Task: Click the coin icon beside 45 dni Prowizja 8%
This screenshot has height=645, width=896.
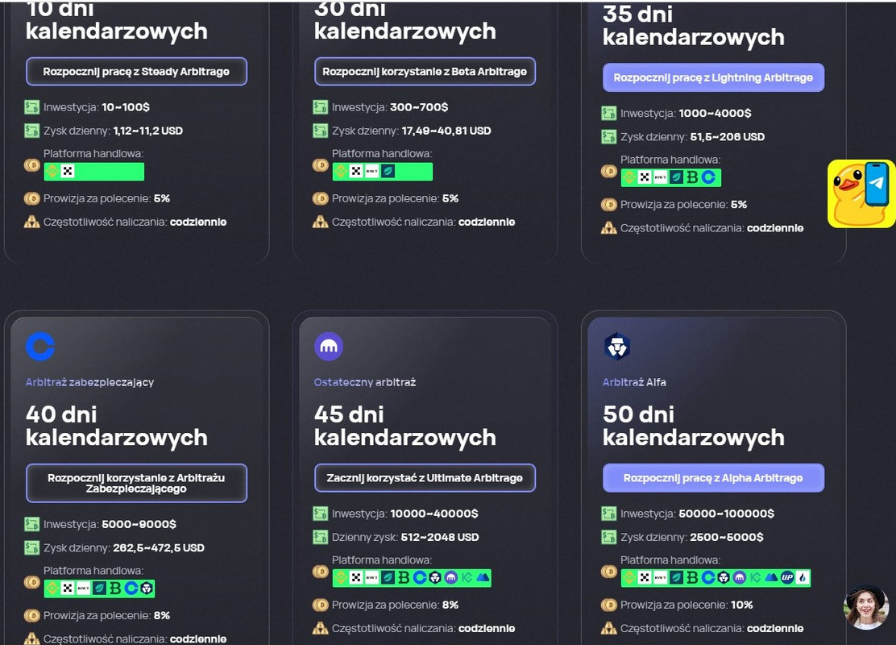Action: pyautogui.click(x=321, y=605)
